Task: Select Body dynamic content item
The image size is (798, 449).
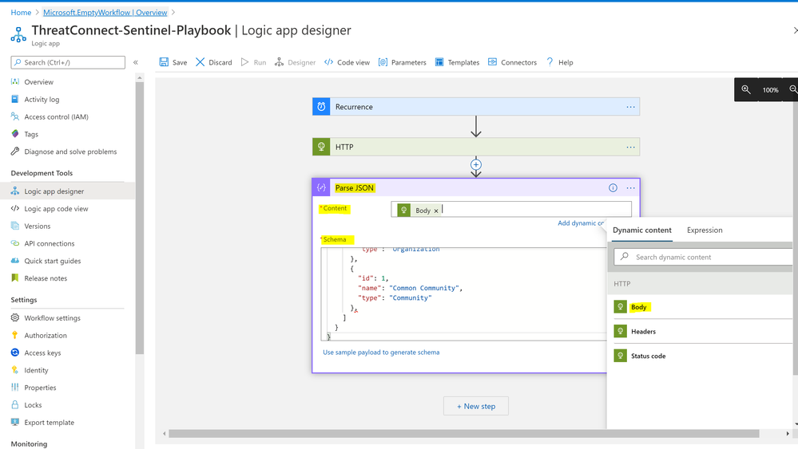Action: click(702, 307)
